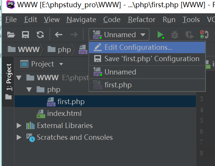Select first.php in the project tree
The image size is (215, 166).
click(105, 101)
